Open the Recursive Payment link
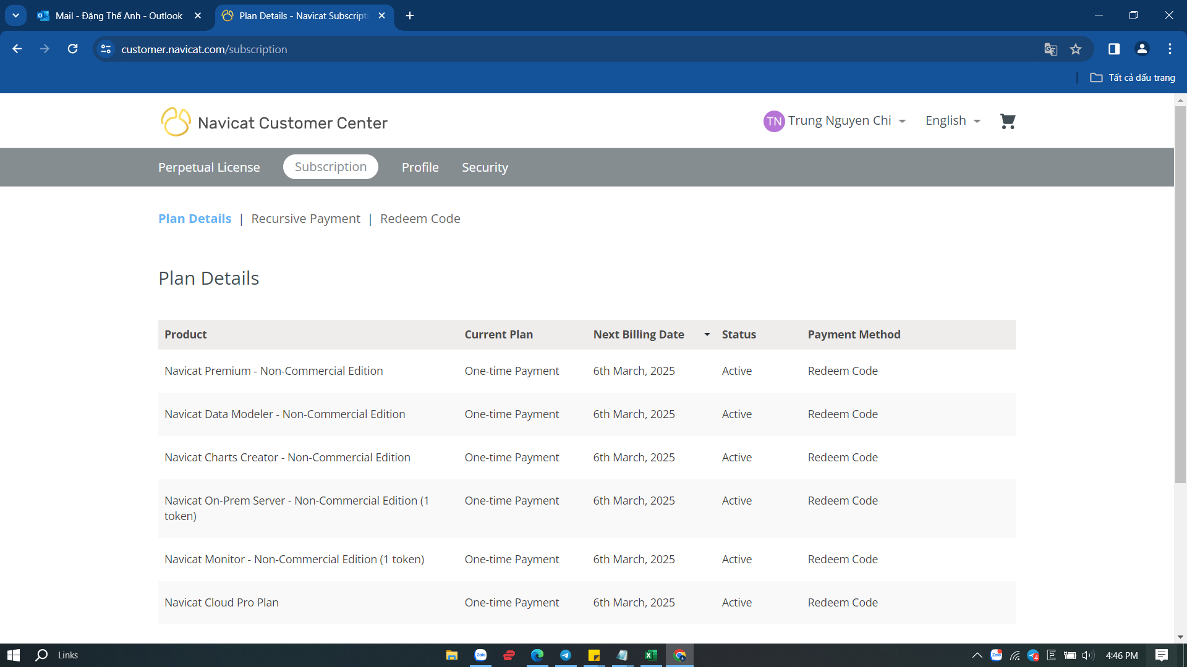The image size is (1187, 667). [305, 219]
